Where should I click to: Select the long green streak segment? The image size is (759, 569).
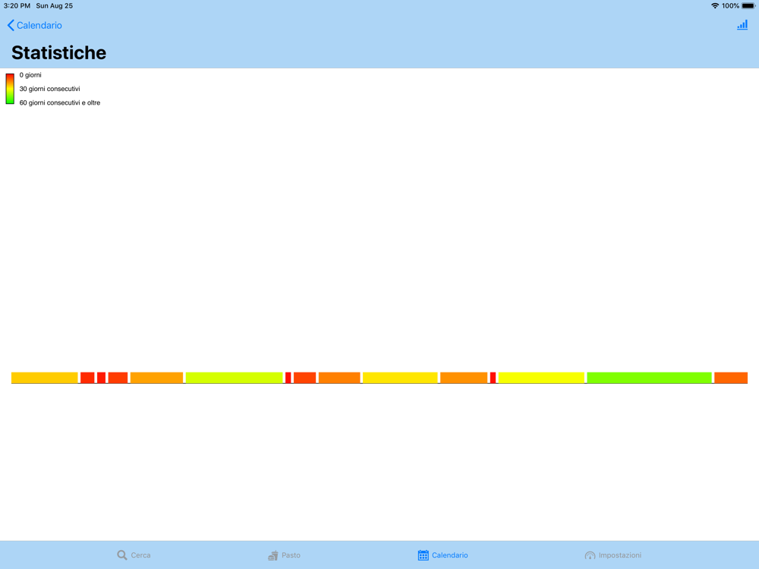(649, 377)
